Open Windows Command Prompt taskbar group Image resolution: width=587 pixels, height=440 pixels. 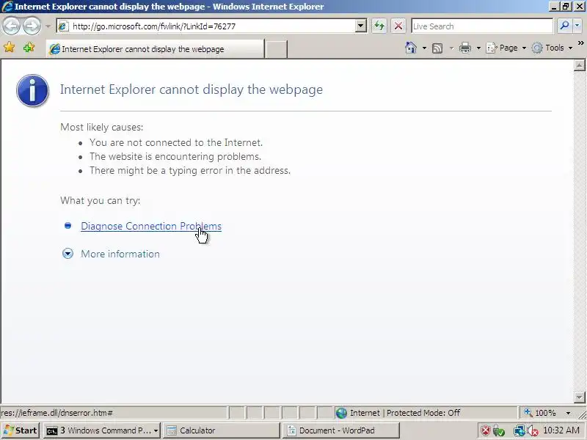(102, 430)
